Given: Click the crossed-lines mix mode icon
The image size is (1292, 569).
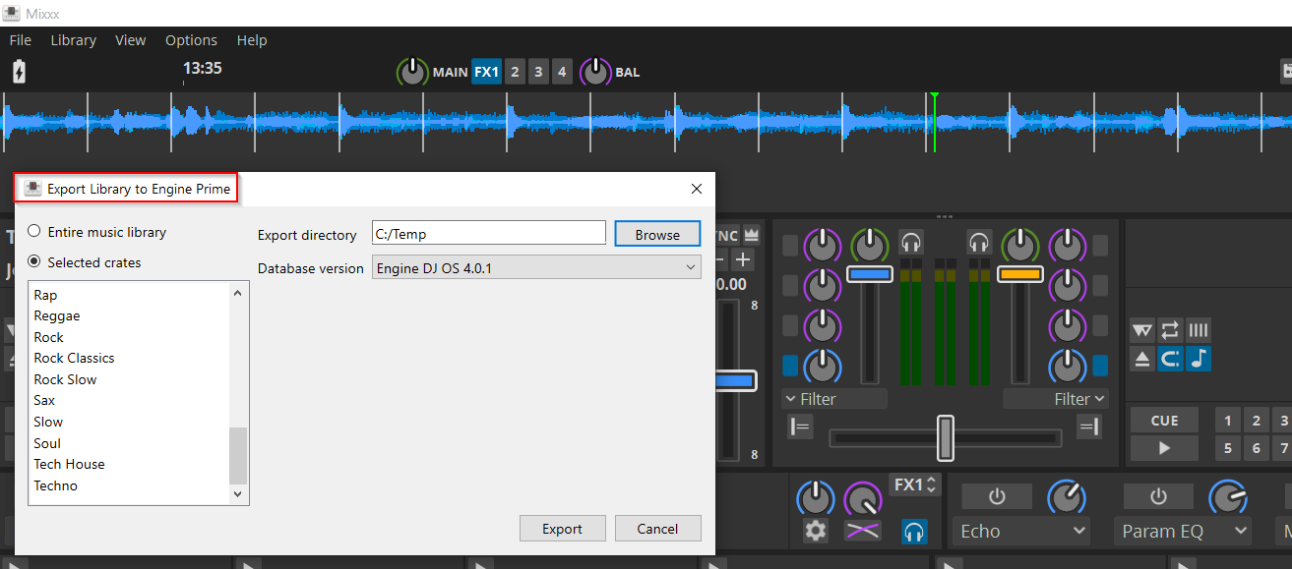Looking at the screenshot, I should click(x=863, y=532).
